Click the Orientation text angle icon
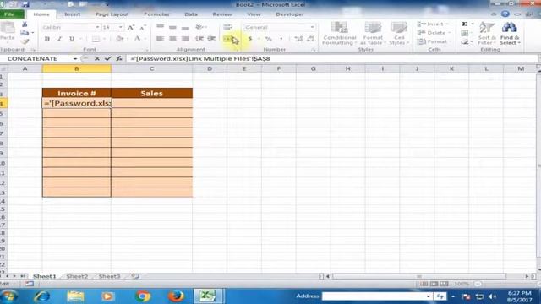 pyautogui.click(x=199, y=27)
